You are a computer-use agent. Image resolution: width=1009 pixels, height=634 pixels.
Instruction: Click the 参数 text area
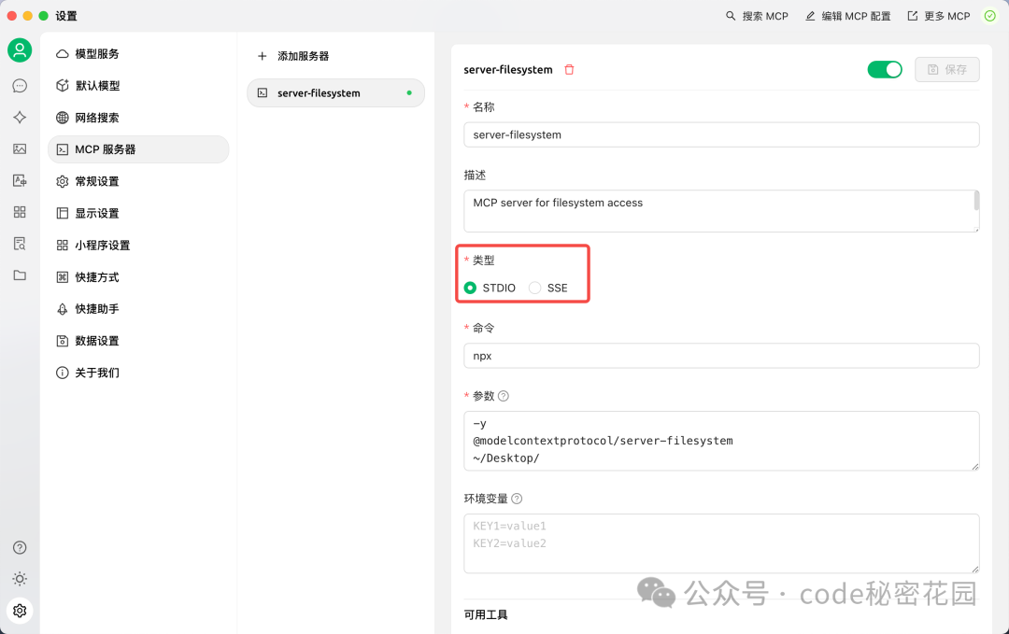(721, 441)
